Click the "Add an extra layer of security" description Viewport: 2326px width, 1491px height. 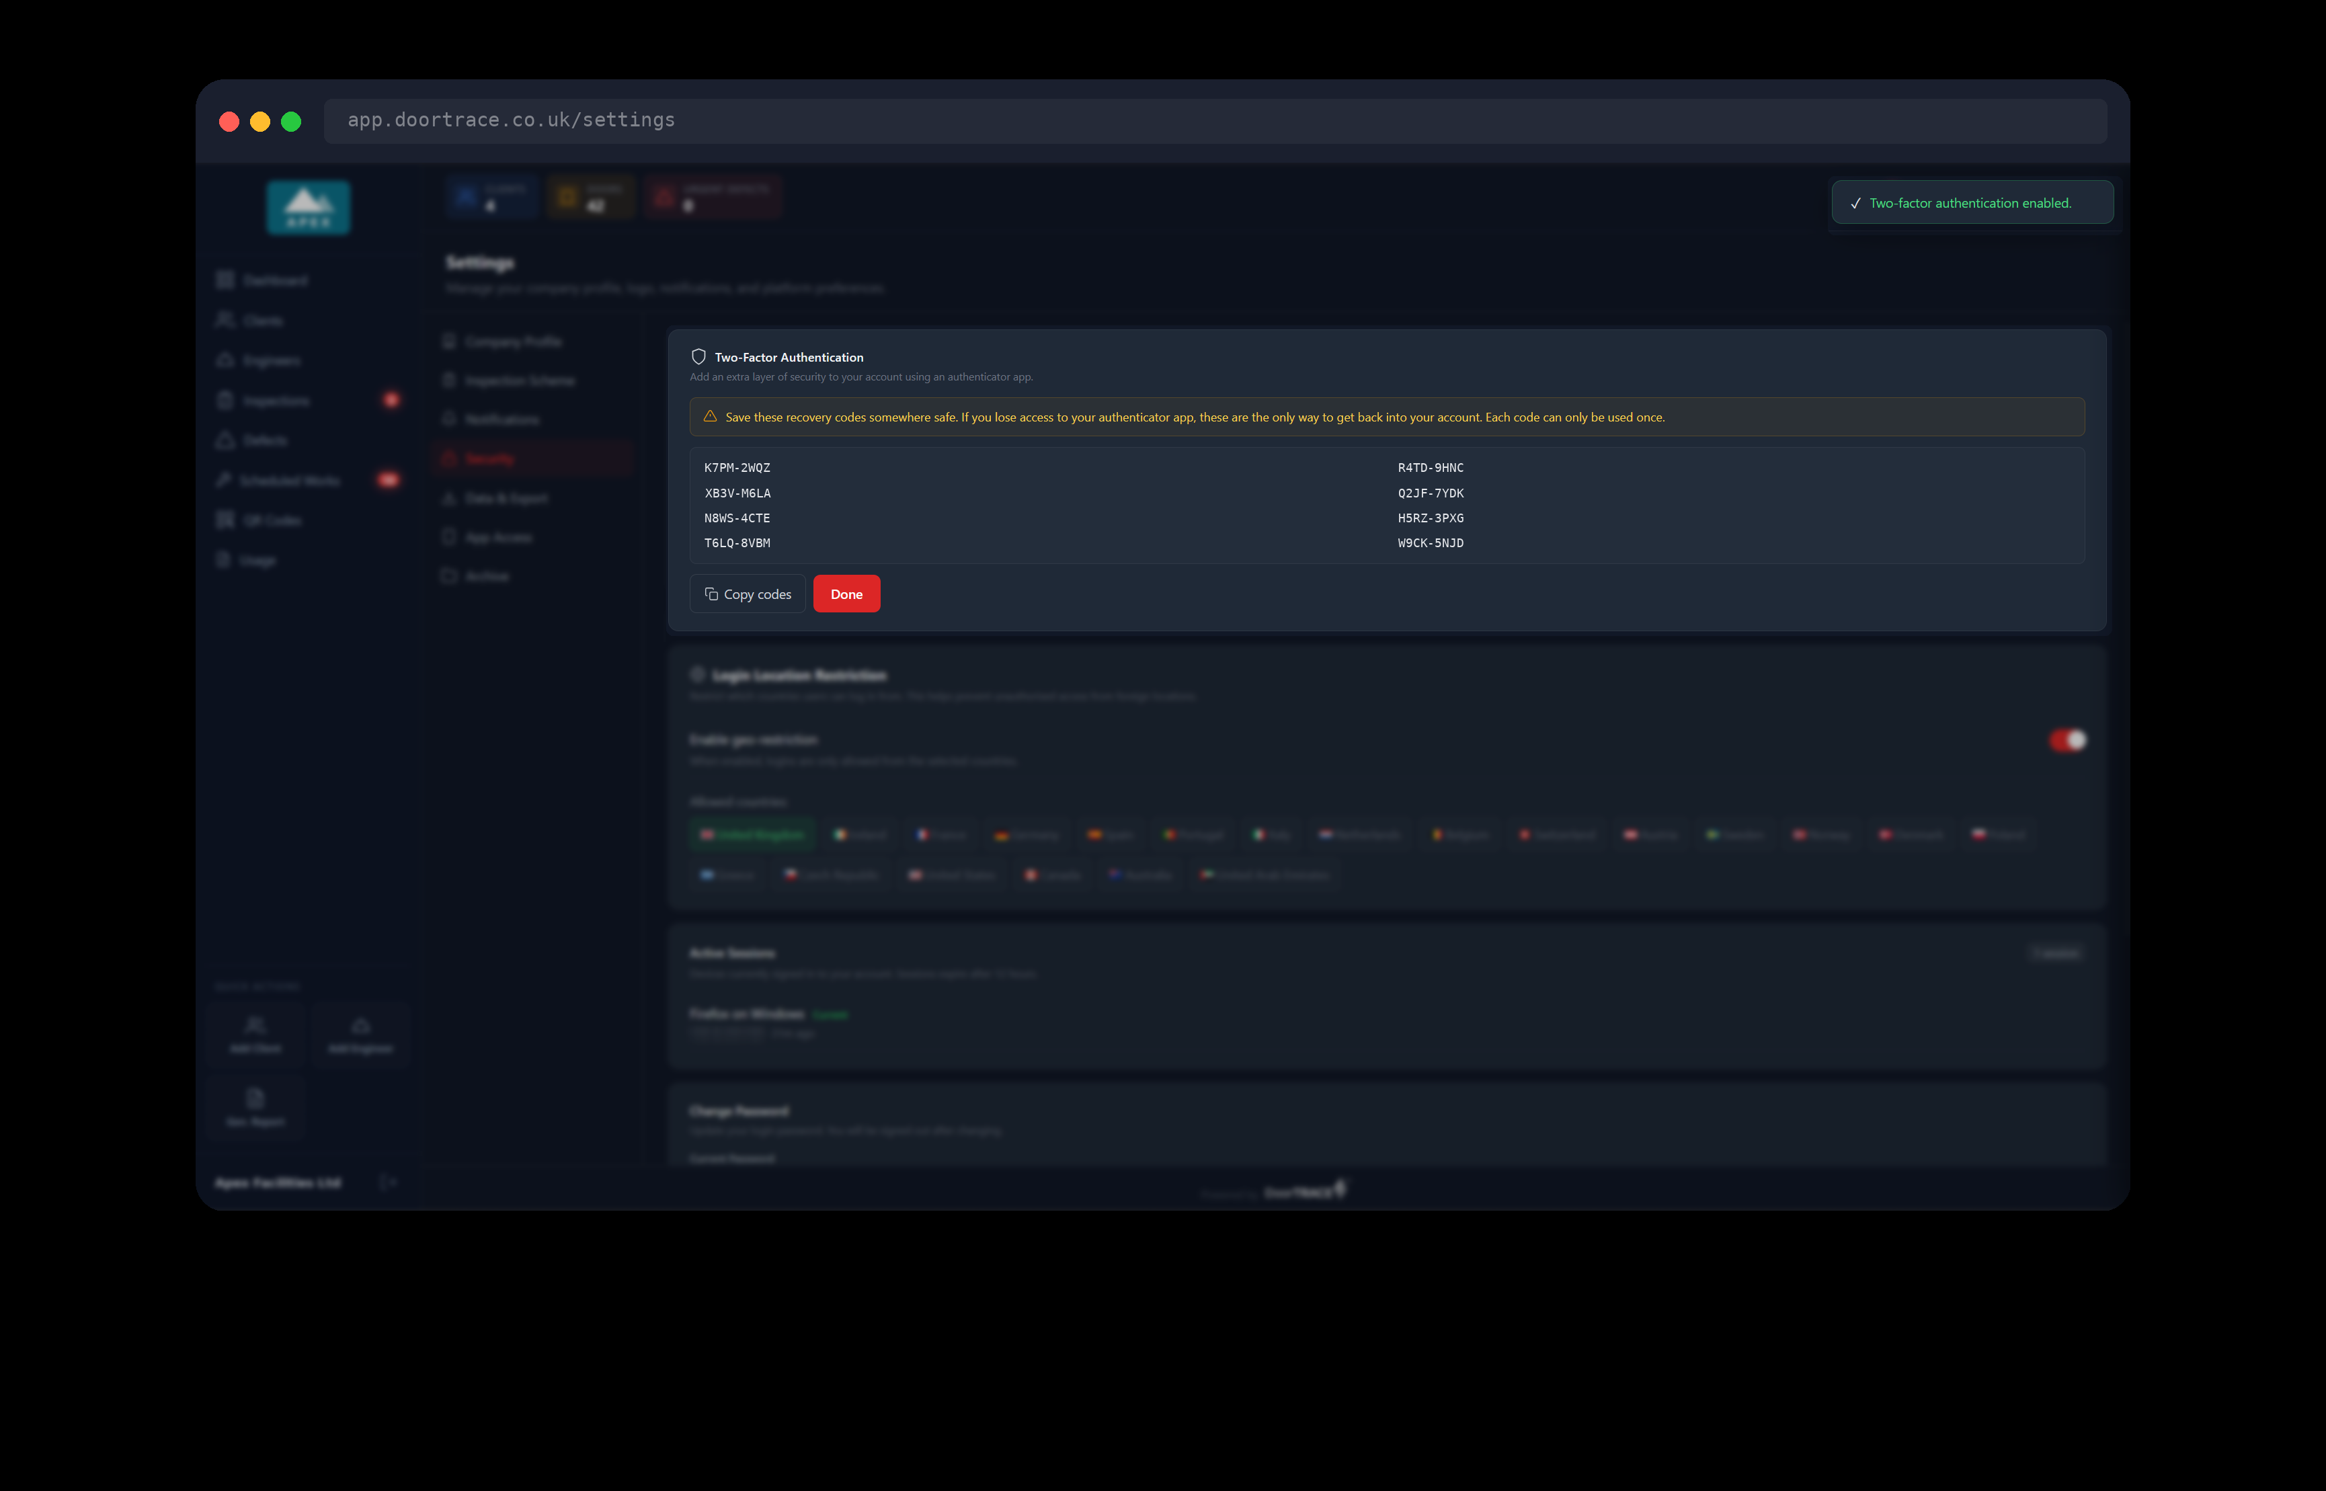point(860,376)
